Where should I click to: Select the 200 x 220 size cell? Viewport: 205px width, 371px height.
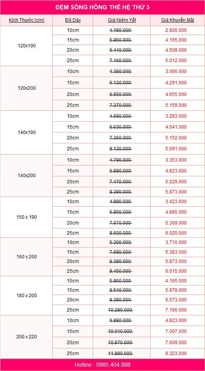pos(26,337)
